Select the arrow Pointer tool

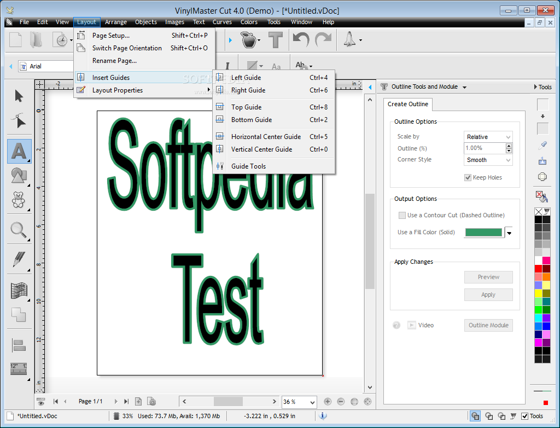(19, 96)
